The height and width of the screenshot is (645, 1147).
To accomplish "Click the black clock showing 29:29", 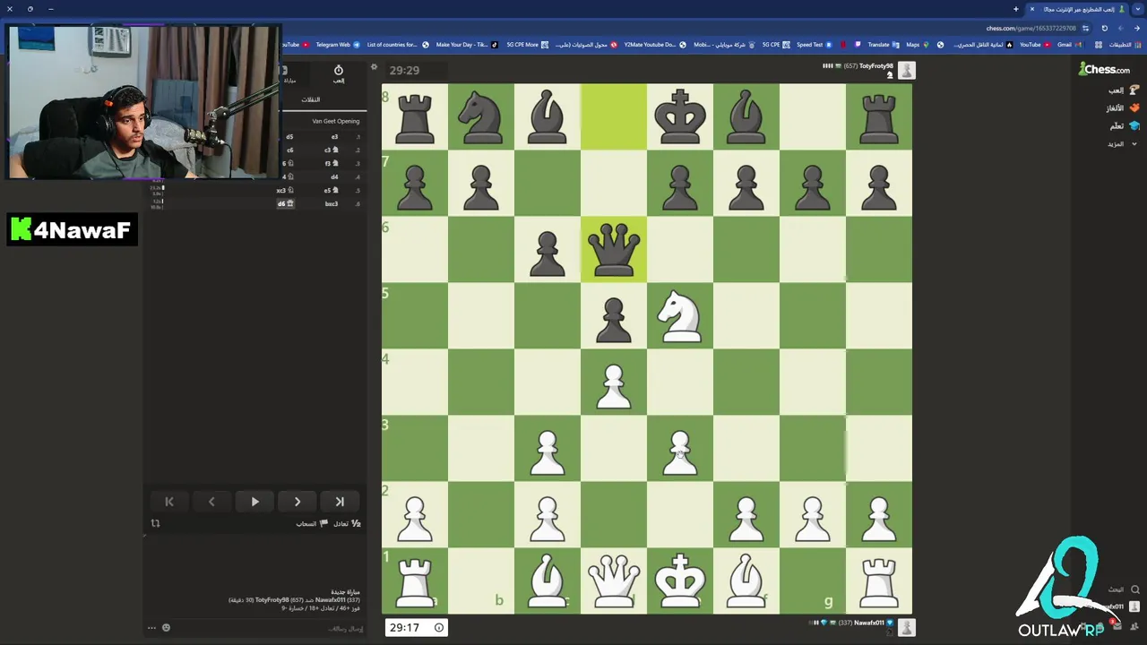I will (x=405, y=70).
